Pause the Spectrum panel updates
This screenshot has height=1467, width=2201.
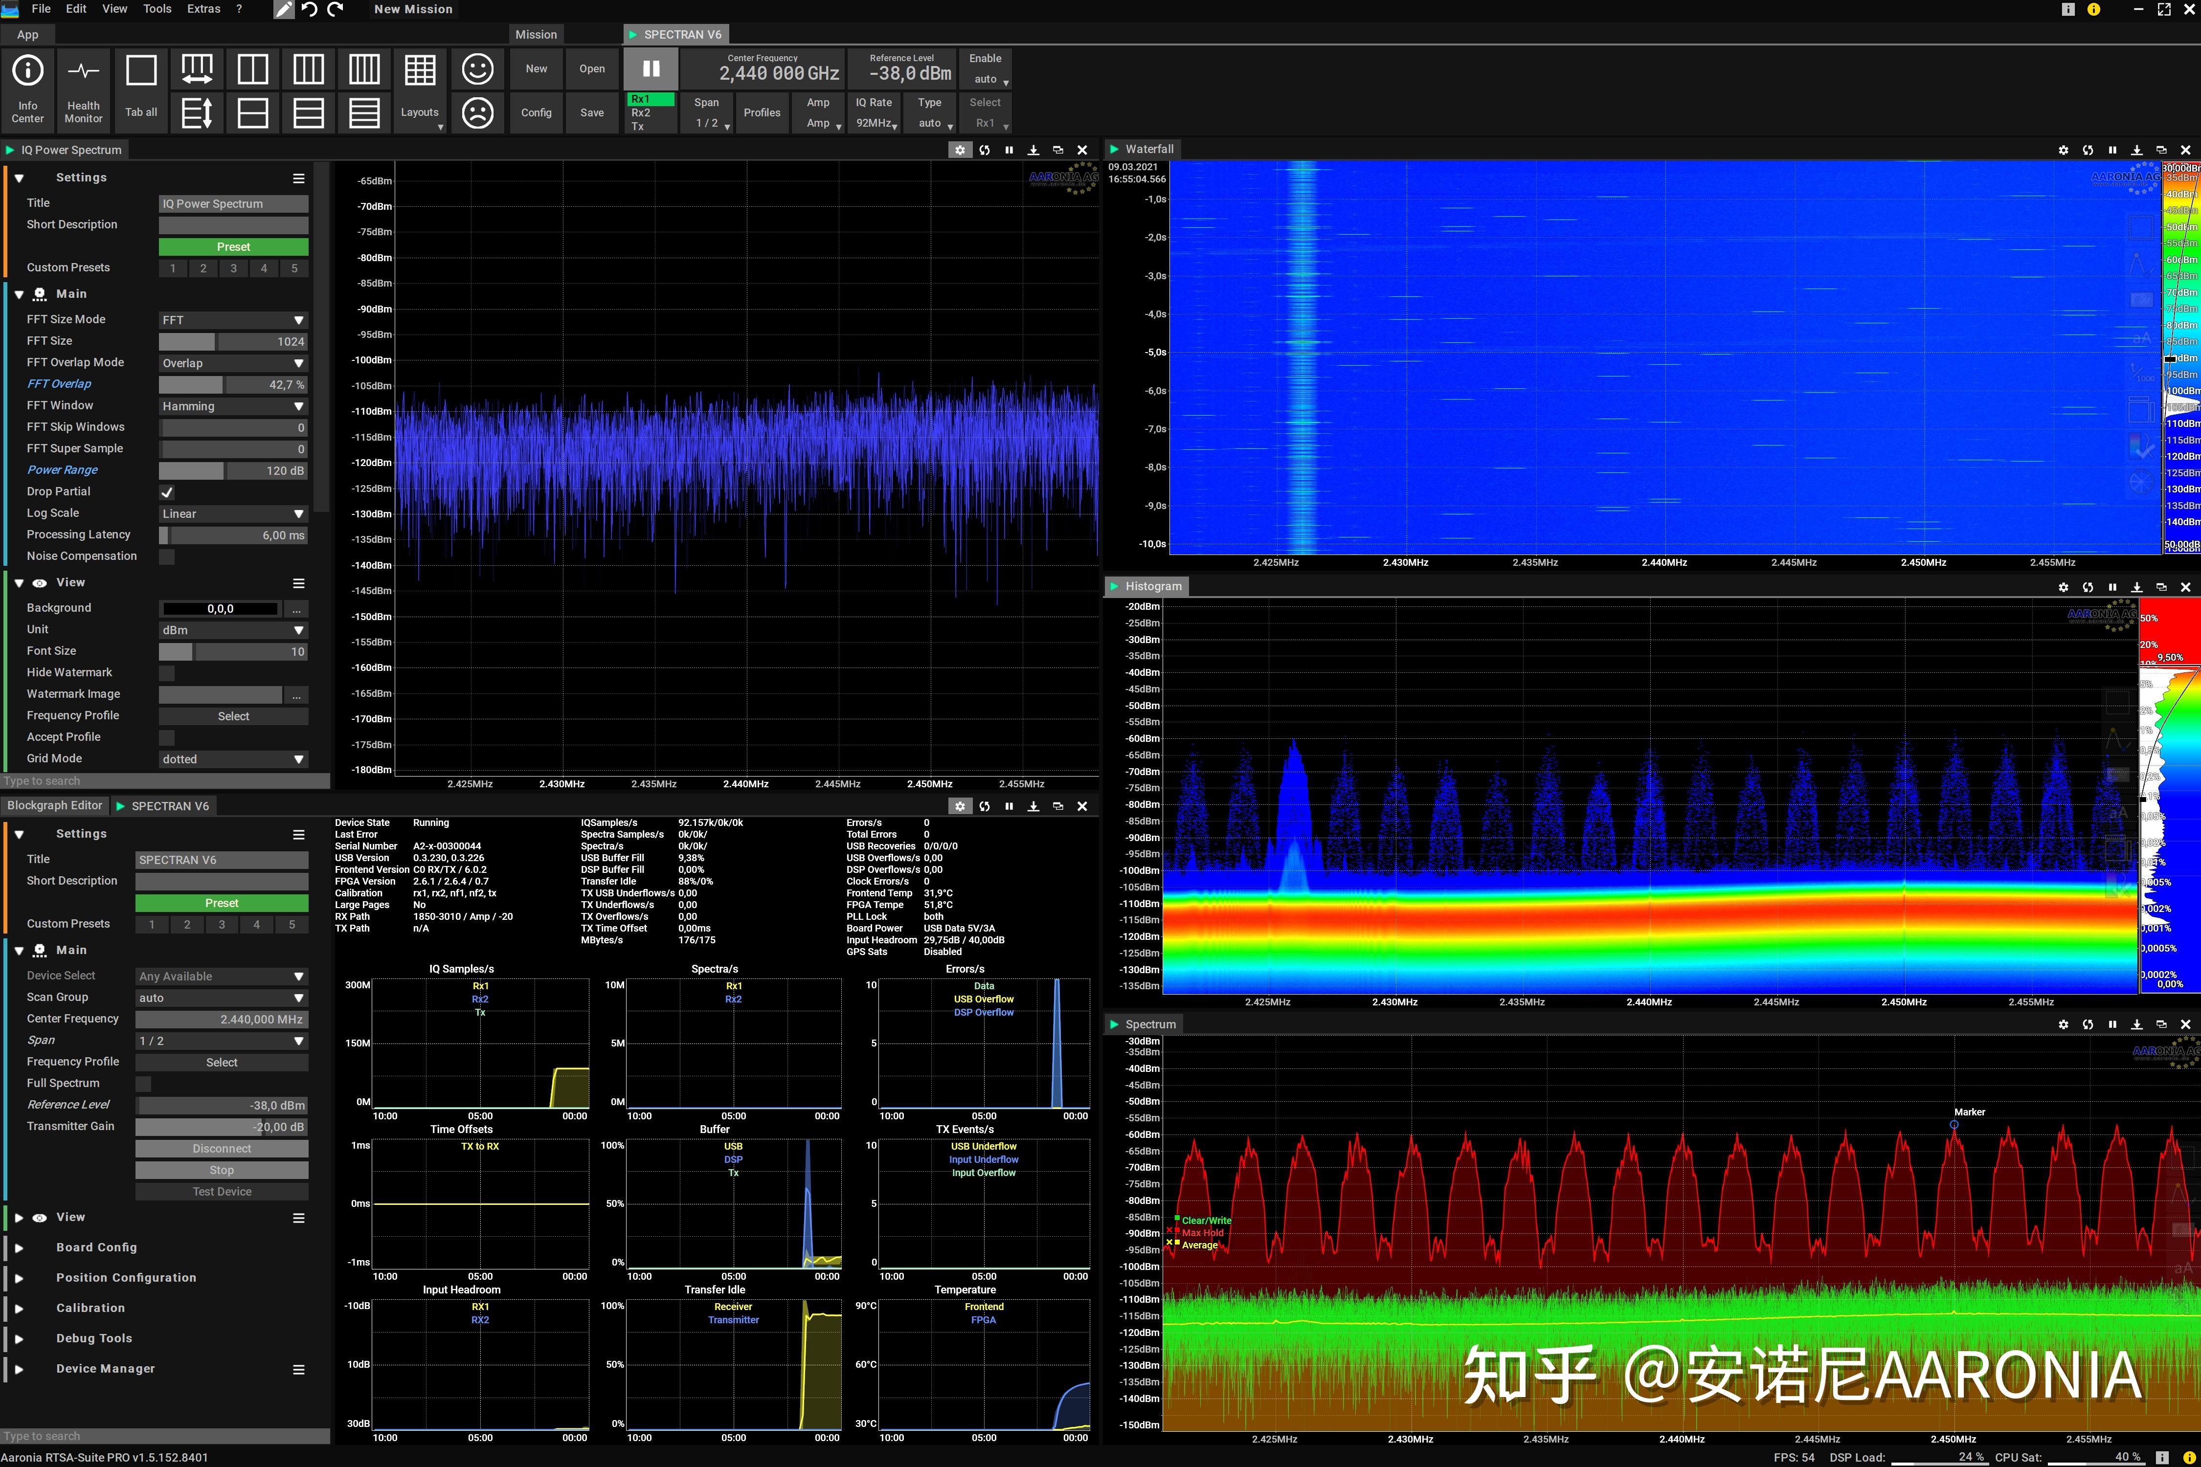point(2112,1024)
